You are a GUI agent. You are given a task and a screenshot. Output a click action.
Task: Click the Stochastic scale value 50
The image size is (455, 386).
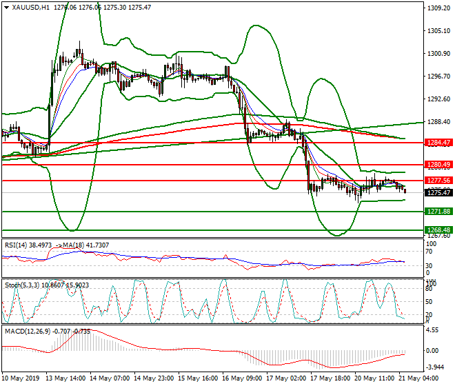(x=429, y=302)
